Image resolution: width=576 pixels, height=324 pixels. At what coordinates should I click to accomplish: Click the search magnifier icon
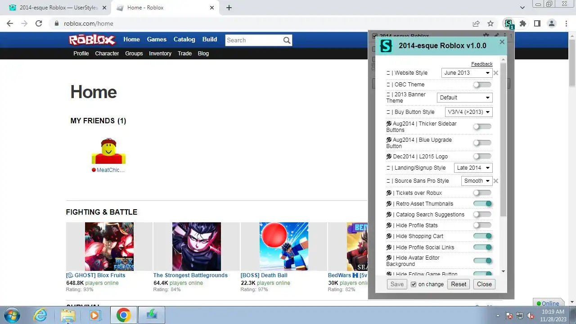pyautogui.click(x=287, y=40)
